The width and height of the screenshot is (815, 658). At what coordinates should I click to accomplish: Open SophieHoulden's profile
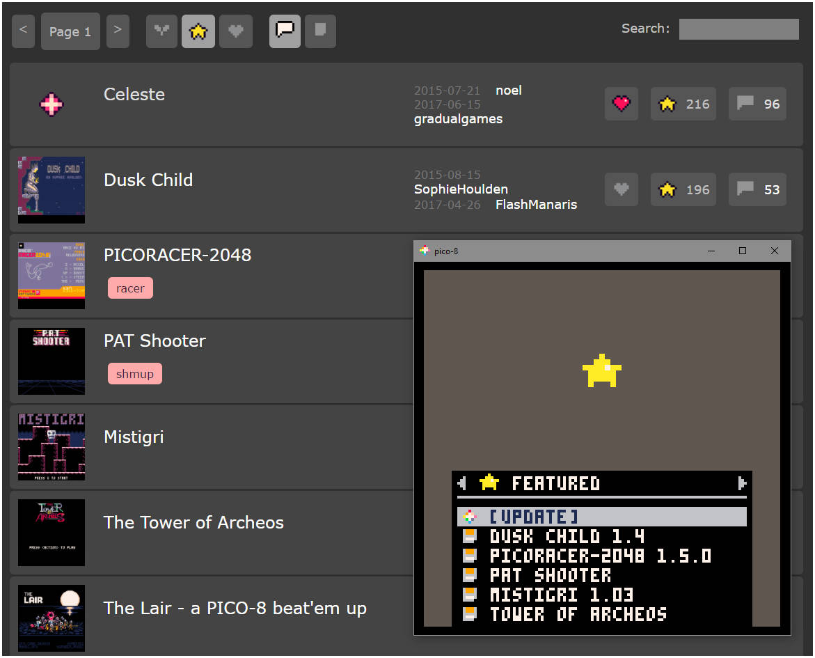461,189
